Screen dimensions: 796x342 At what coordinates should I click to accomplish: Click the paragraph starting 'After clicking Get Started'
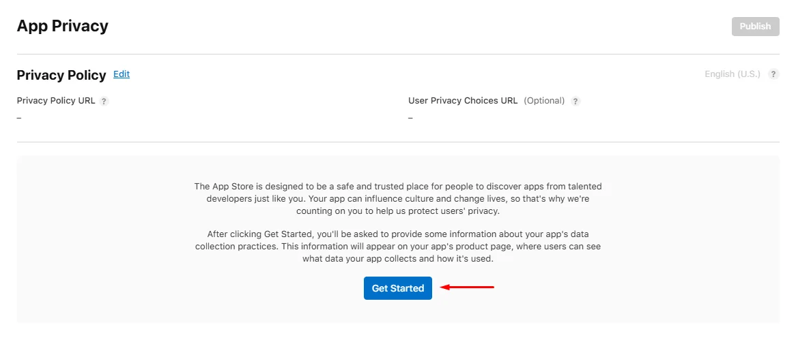398,246
